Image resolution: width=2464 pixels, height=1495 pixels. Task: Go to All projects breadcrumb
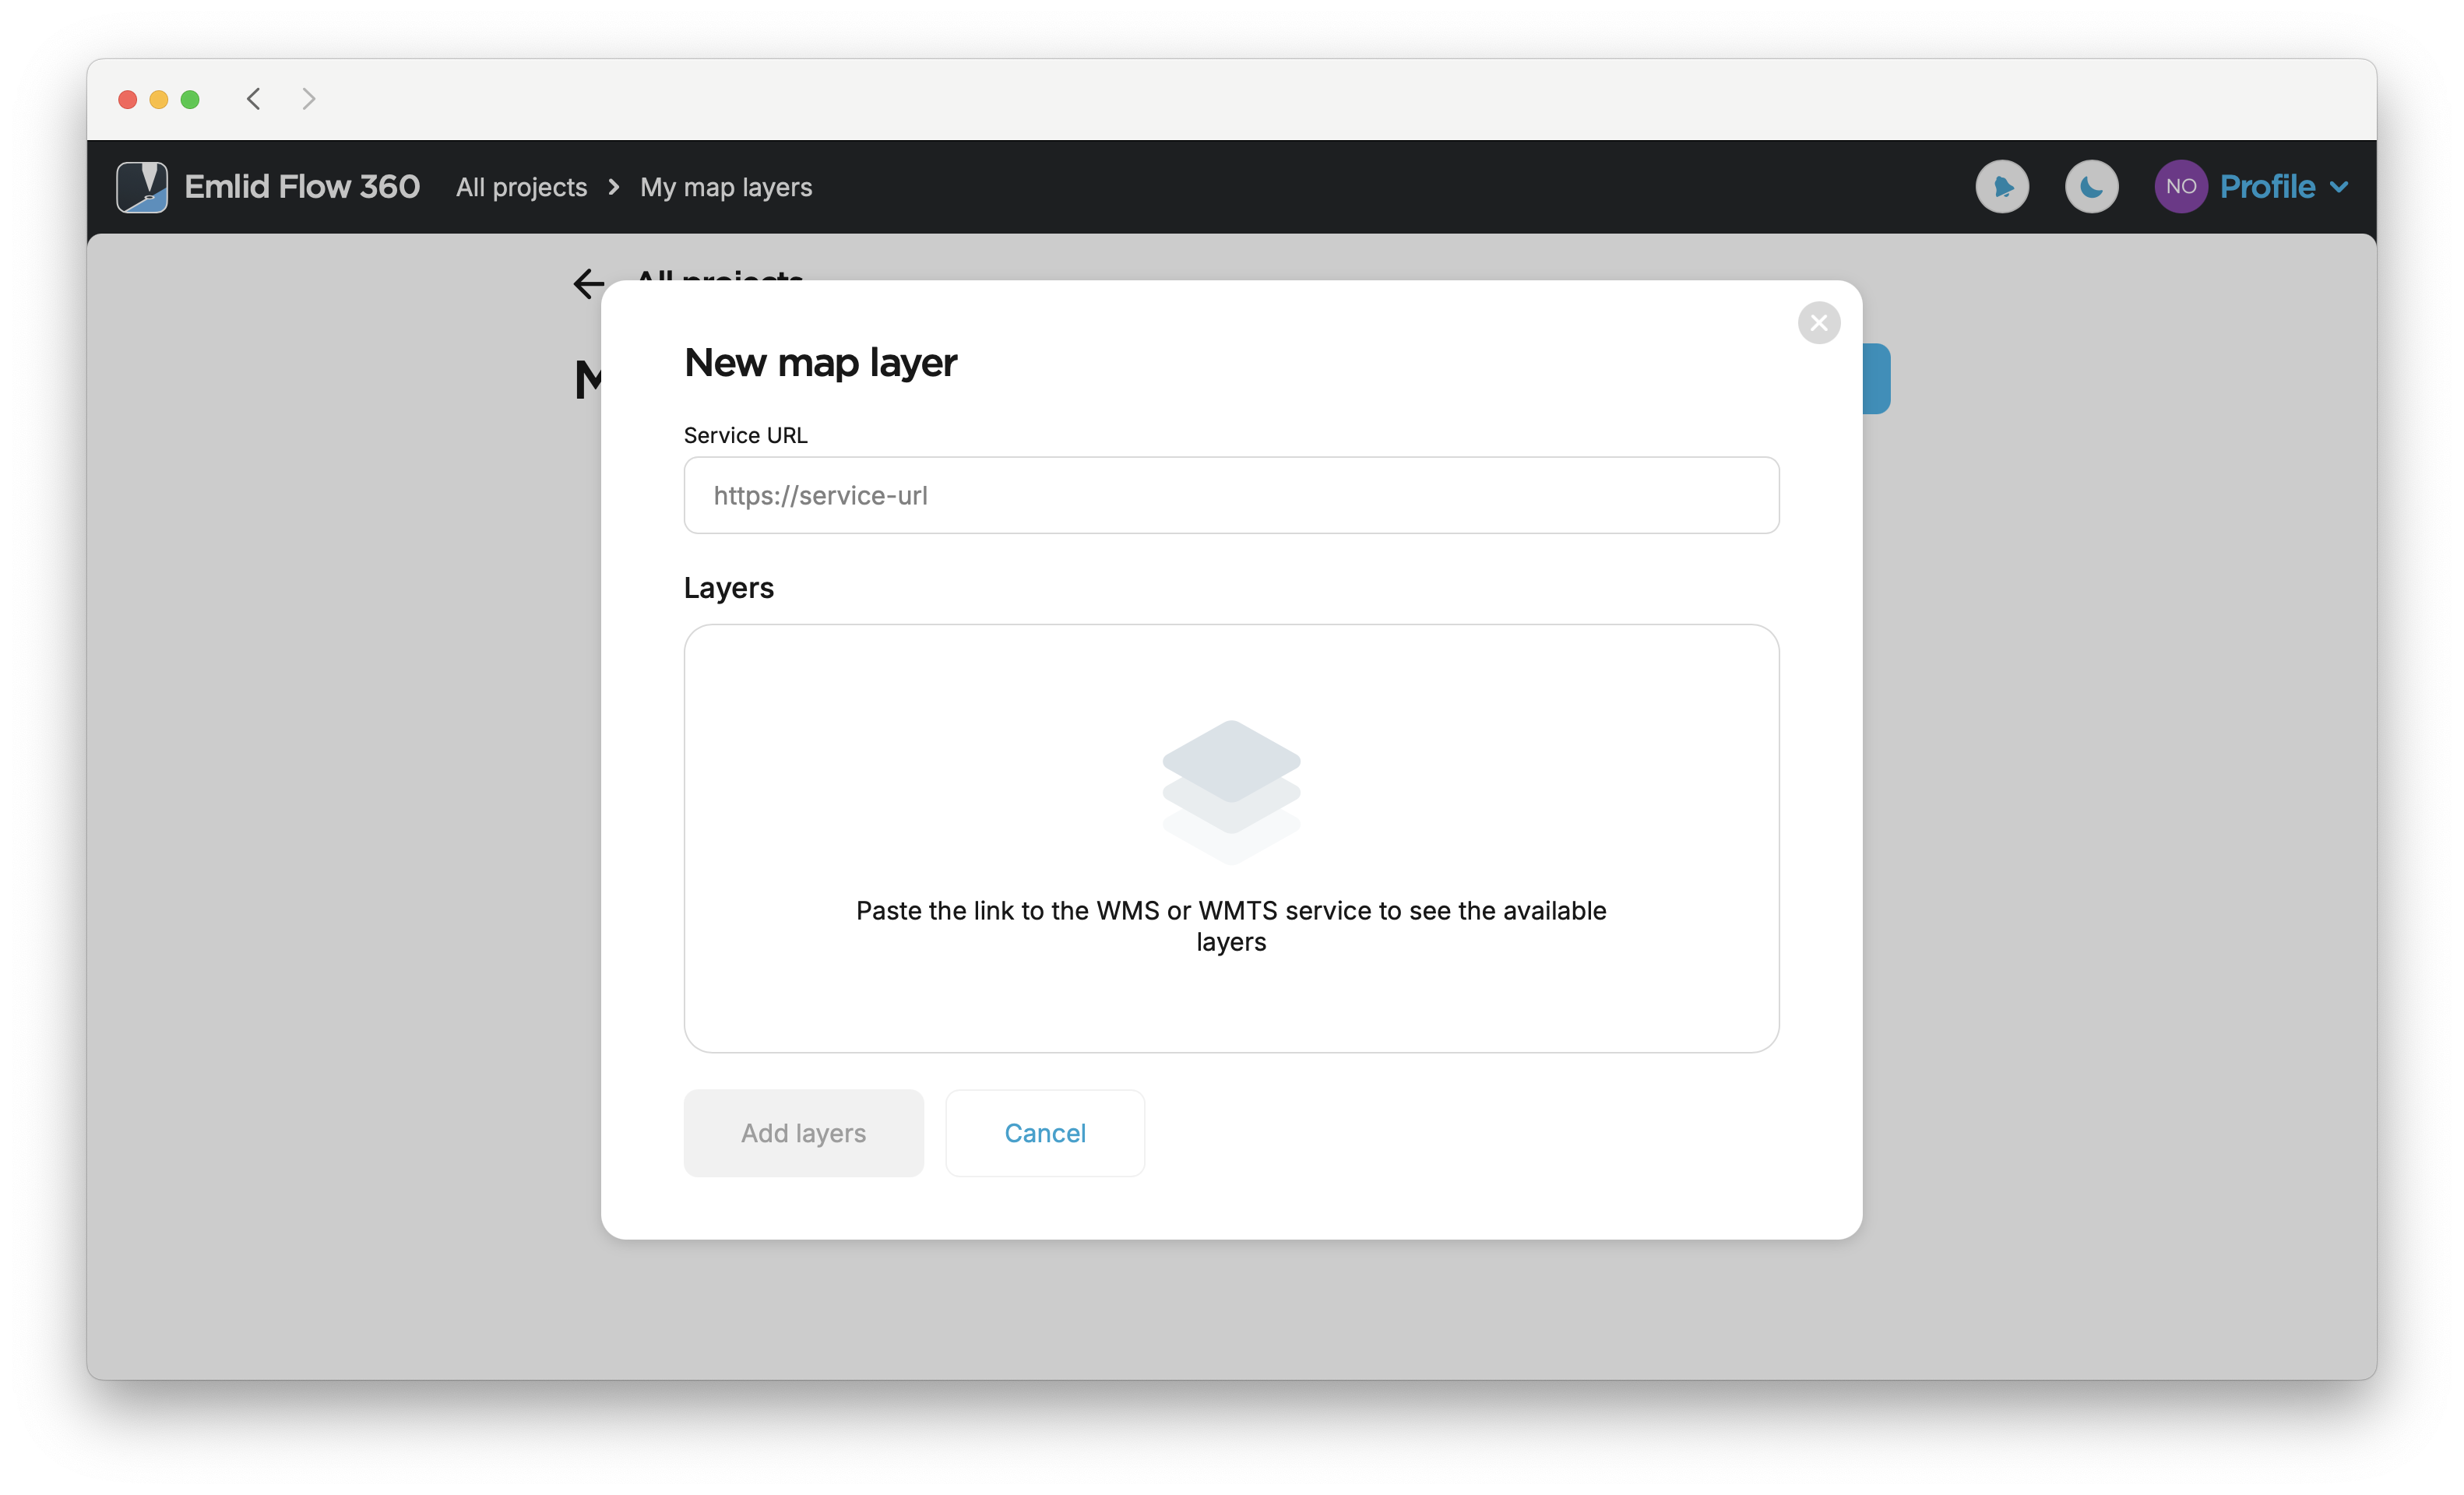click(521, 187)
